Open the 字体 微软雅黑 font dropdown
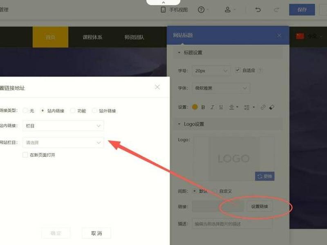The width and height of the screenshot is (327, 245). point(221,88)
